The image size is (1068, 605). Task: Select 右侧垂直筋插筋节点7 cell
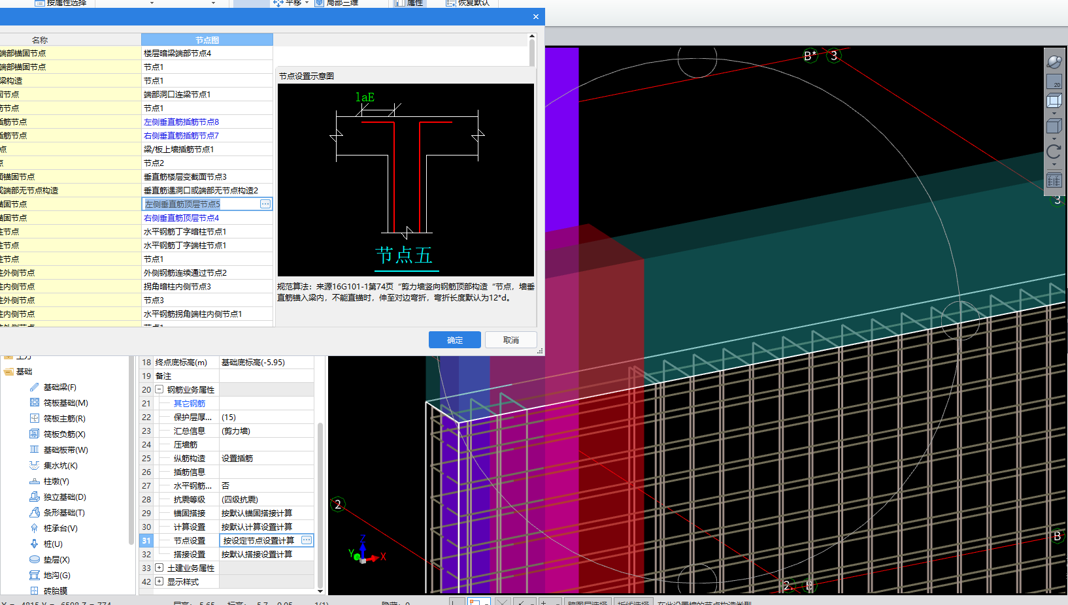pyautogui.click(x=207, y=136)
